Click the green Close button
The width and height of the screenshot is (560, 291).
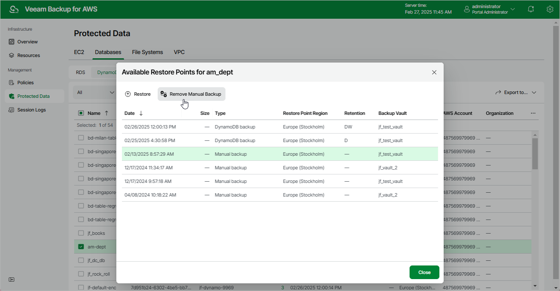tap(424, 272)
